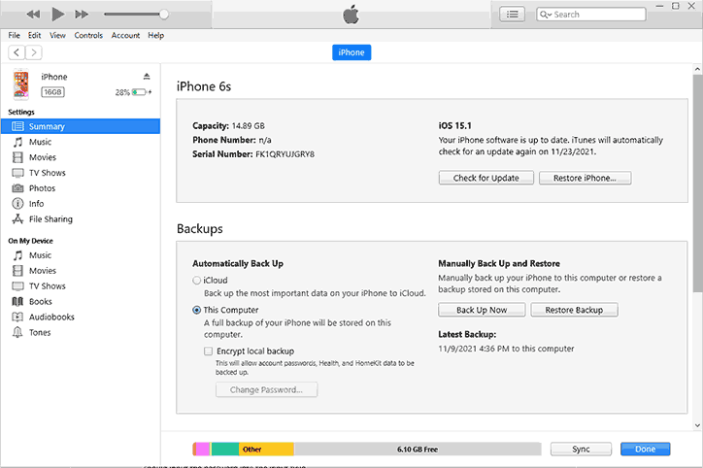Click the 16GB capacity badge
The image size is (703, 468).
point(52,92)
